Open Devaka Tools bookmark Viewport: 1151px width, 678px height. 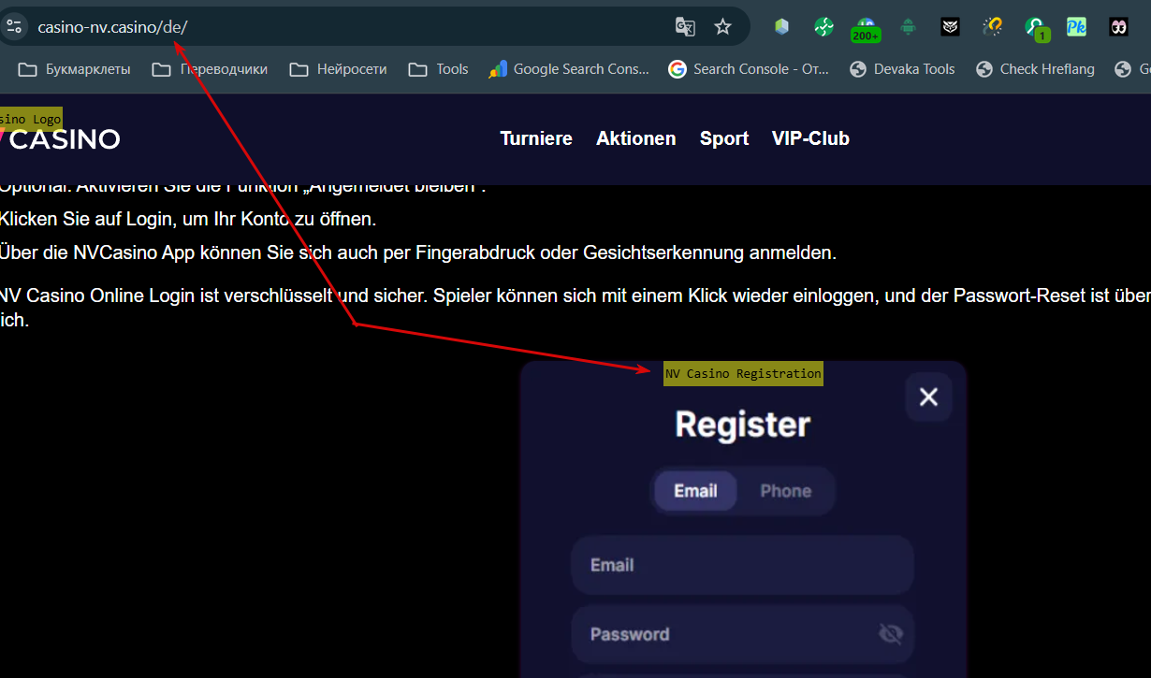pyautogui.click(x=902, y=69)
